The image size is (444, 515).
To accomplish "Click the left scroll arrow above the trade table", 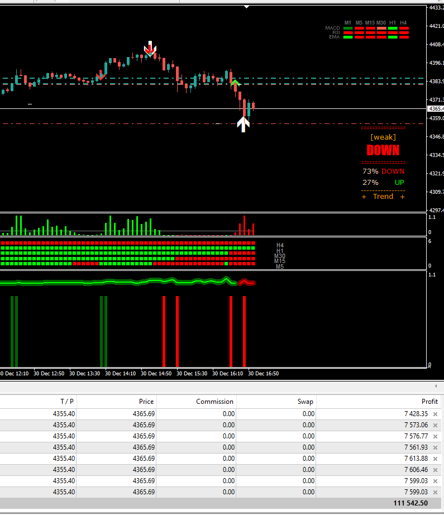I will (436, 386).
